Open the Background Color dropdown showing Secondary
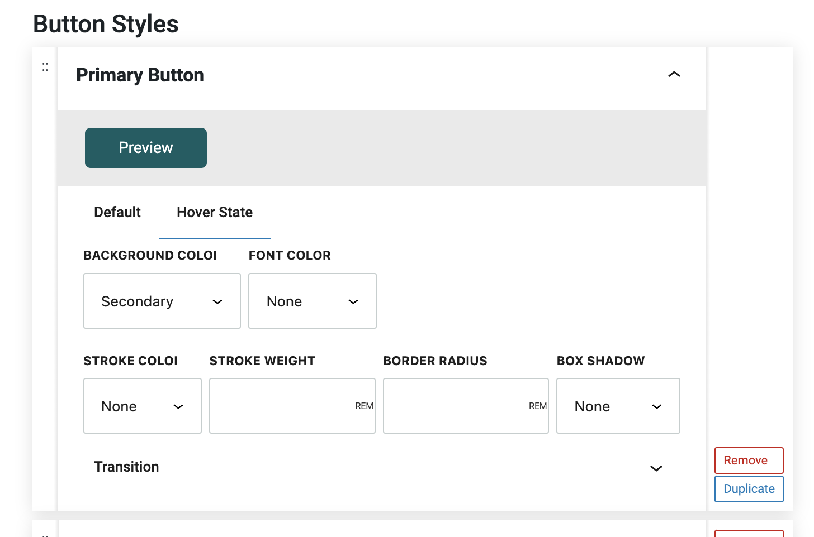This screenshot has height=537, width=814. (x=162, y=301)
